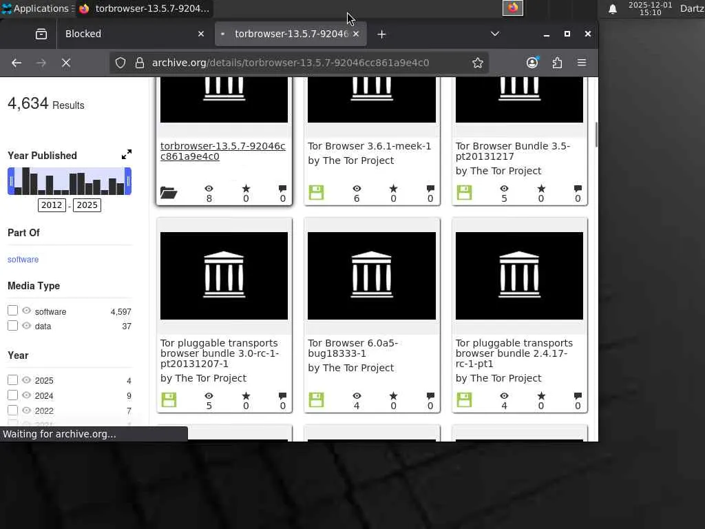The width and height of the screenshot is (705, 529).
Task: Open the Applications menu
Action: coord(34,9)
